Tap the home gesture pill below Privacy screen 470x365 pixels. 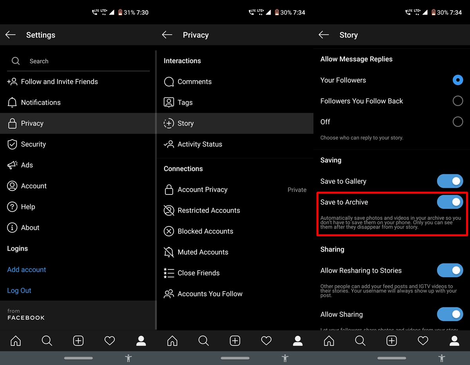pos(235,358)
